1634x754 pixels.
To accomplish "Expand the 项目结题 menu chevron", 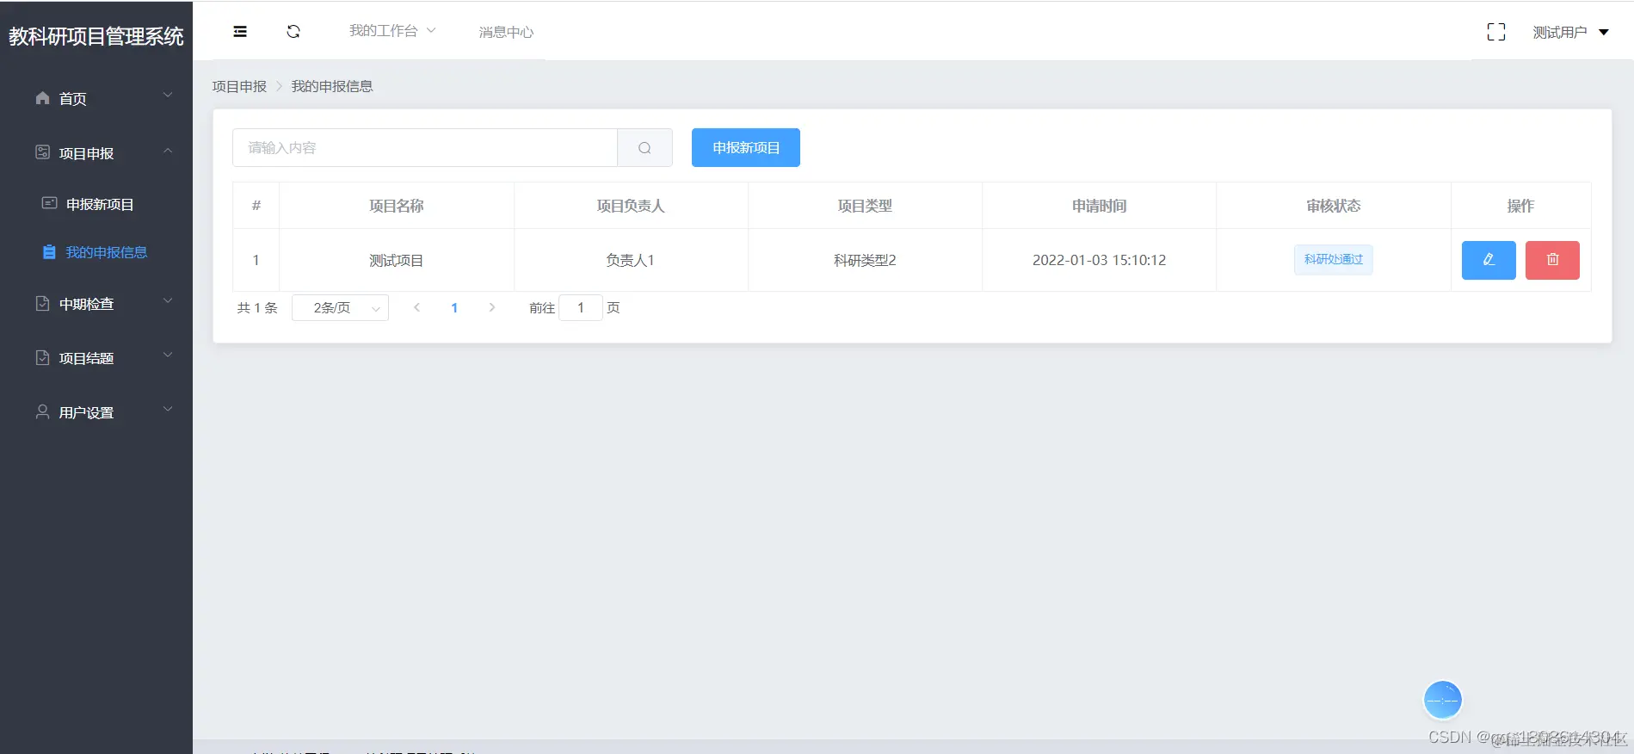I will pyautogui.click(x=168, y=355).
